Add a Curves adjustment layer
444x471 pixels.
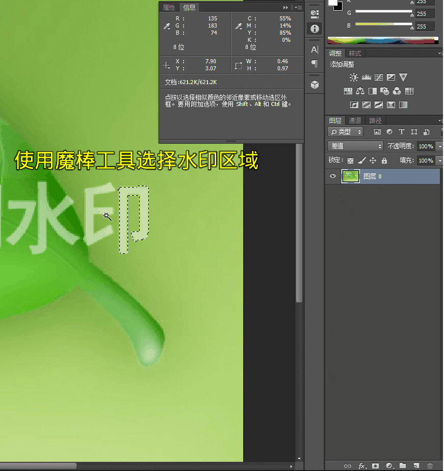[x=379, y=77]
